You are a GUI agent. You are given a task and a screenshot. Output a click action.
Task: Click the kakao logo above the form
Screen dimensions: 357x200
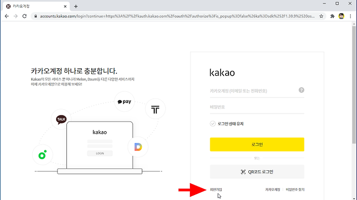point(222,72)
